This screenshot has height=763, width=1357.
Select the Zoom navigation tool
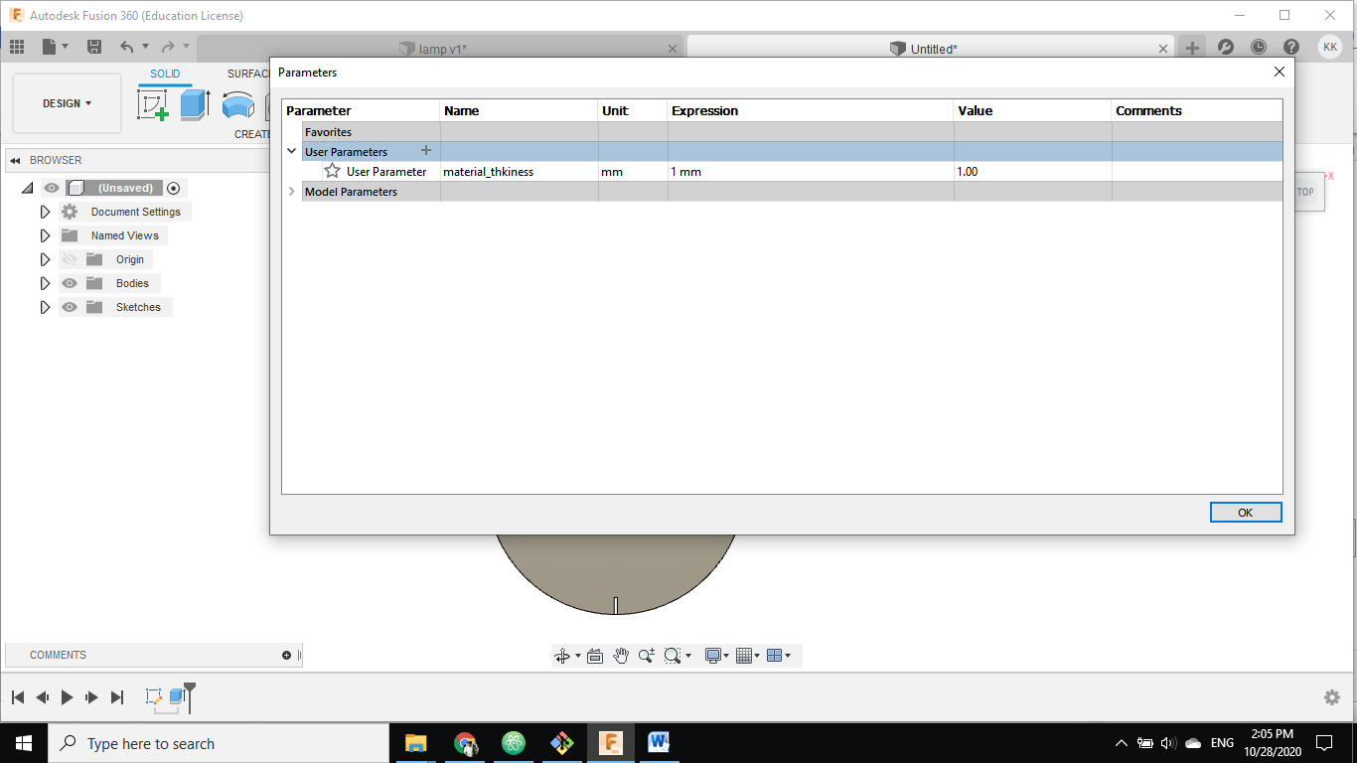tap(647, 656)
